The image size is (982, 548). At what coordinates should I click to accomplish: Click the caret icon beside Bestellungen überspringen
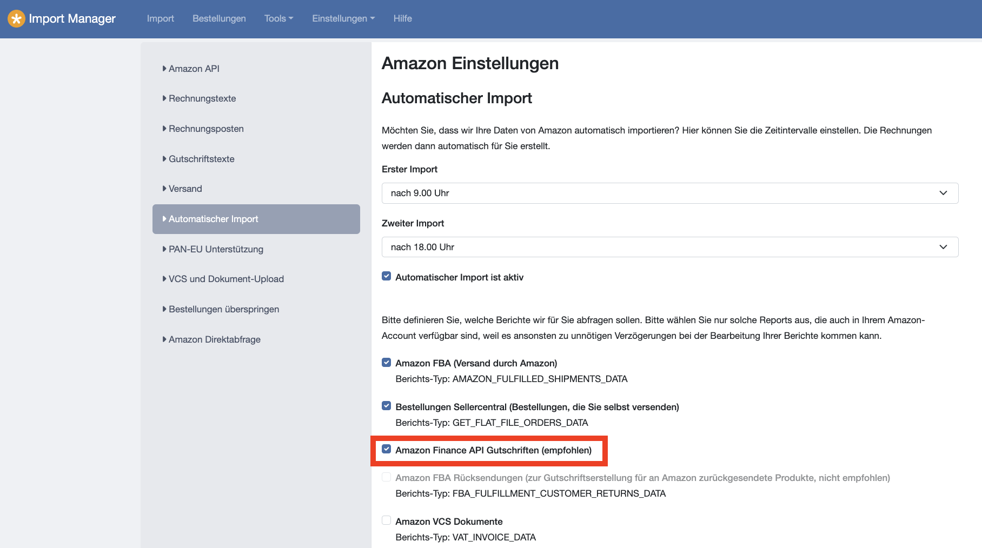[164, 309]
